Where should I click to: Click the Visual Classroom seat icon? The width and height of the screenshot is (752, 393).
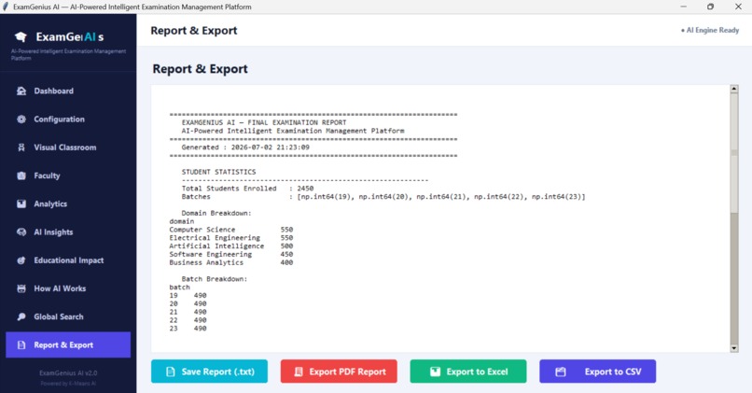(21, 147)
